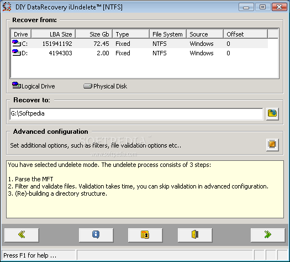Viewport: 290px width, 262px height.
Task: Sort by the LBA Size column header
Action: tap(54, 34)
